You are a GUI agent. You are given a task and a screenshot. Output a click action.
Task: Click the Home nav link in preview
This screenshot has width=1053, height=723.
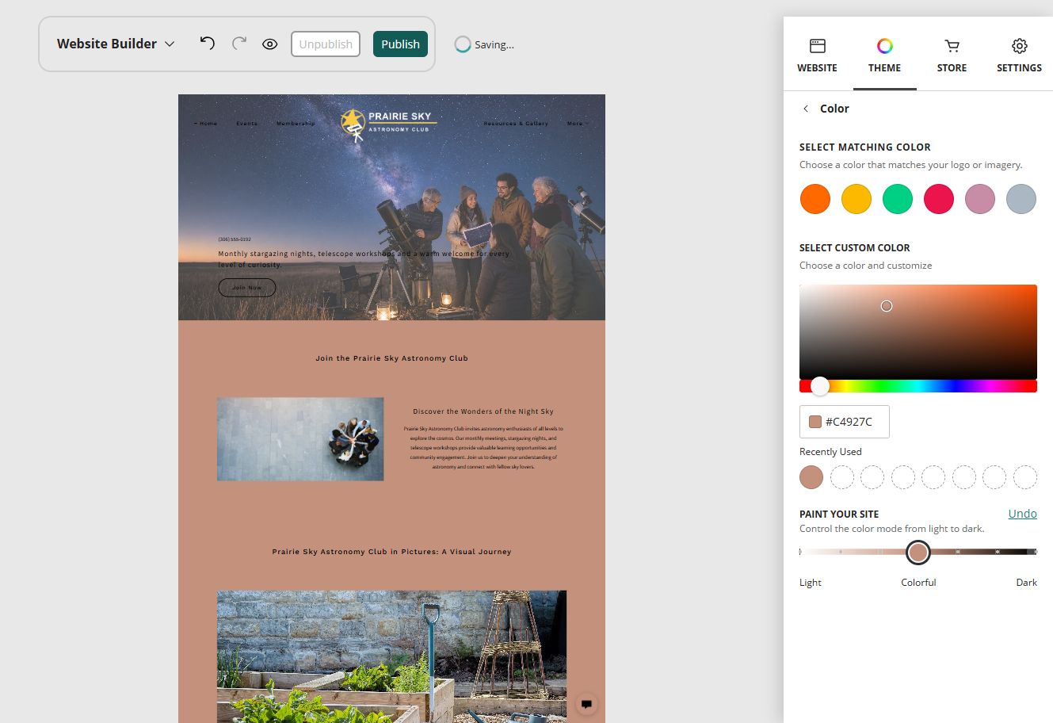tap(206, 124)
